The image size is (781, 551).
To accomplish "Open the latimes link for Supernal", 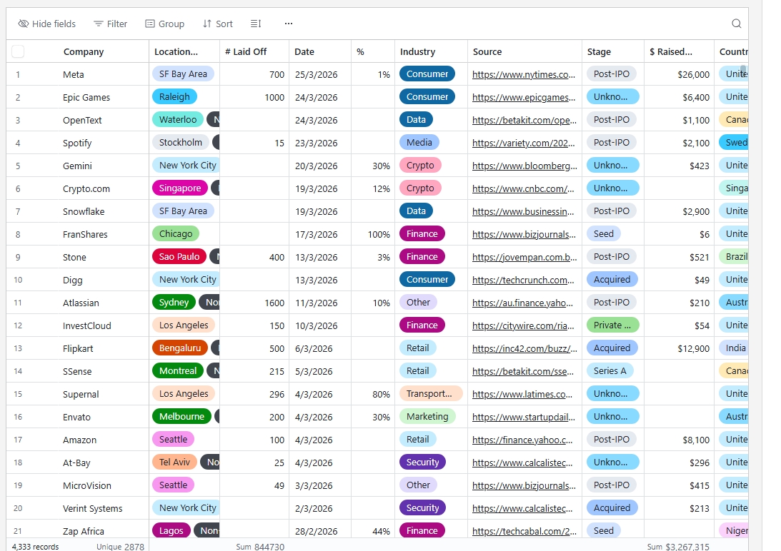I will tap(522, 395).
